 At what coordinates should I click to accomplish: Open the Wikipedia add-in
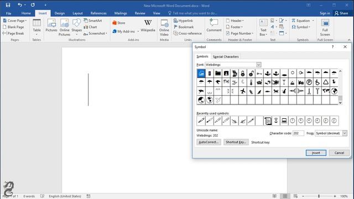click(x=148, y=25)
